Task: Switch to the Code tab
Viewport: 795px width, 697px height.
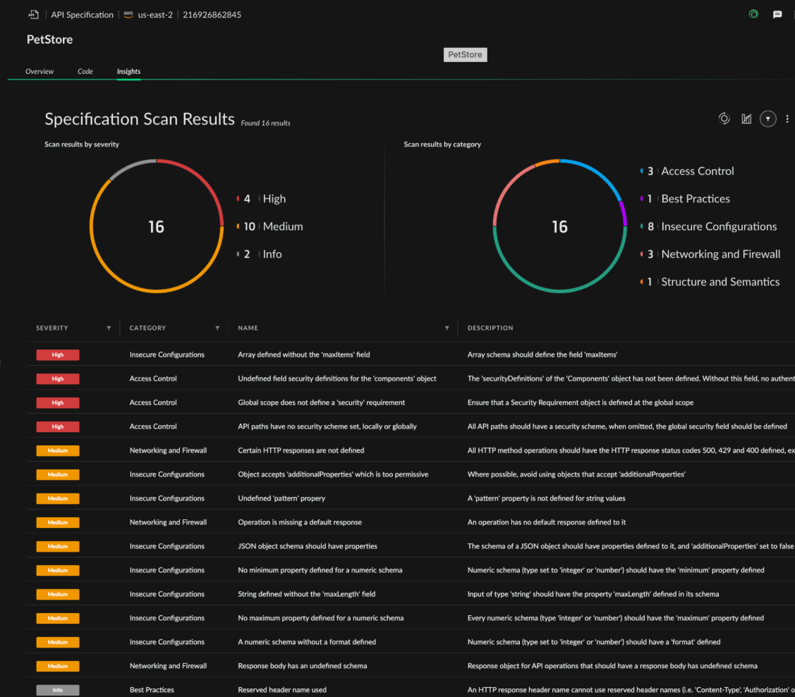Action: [x=85, y=71]
